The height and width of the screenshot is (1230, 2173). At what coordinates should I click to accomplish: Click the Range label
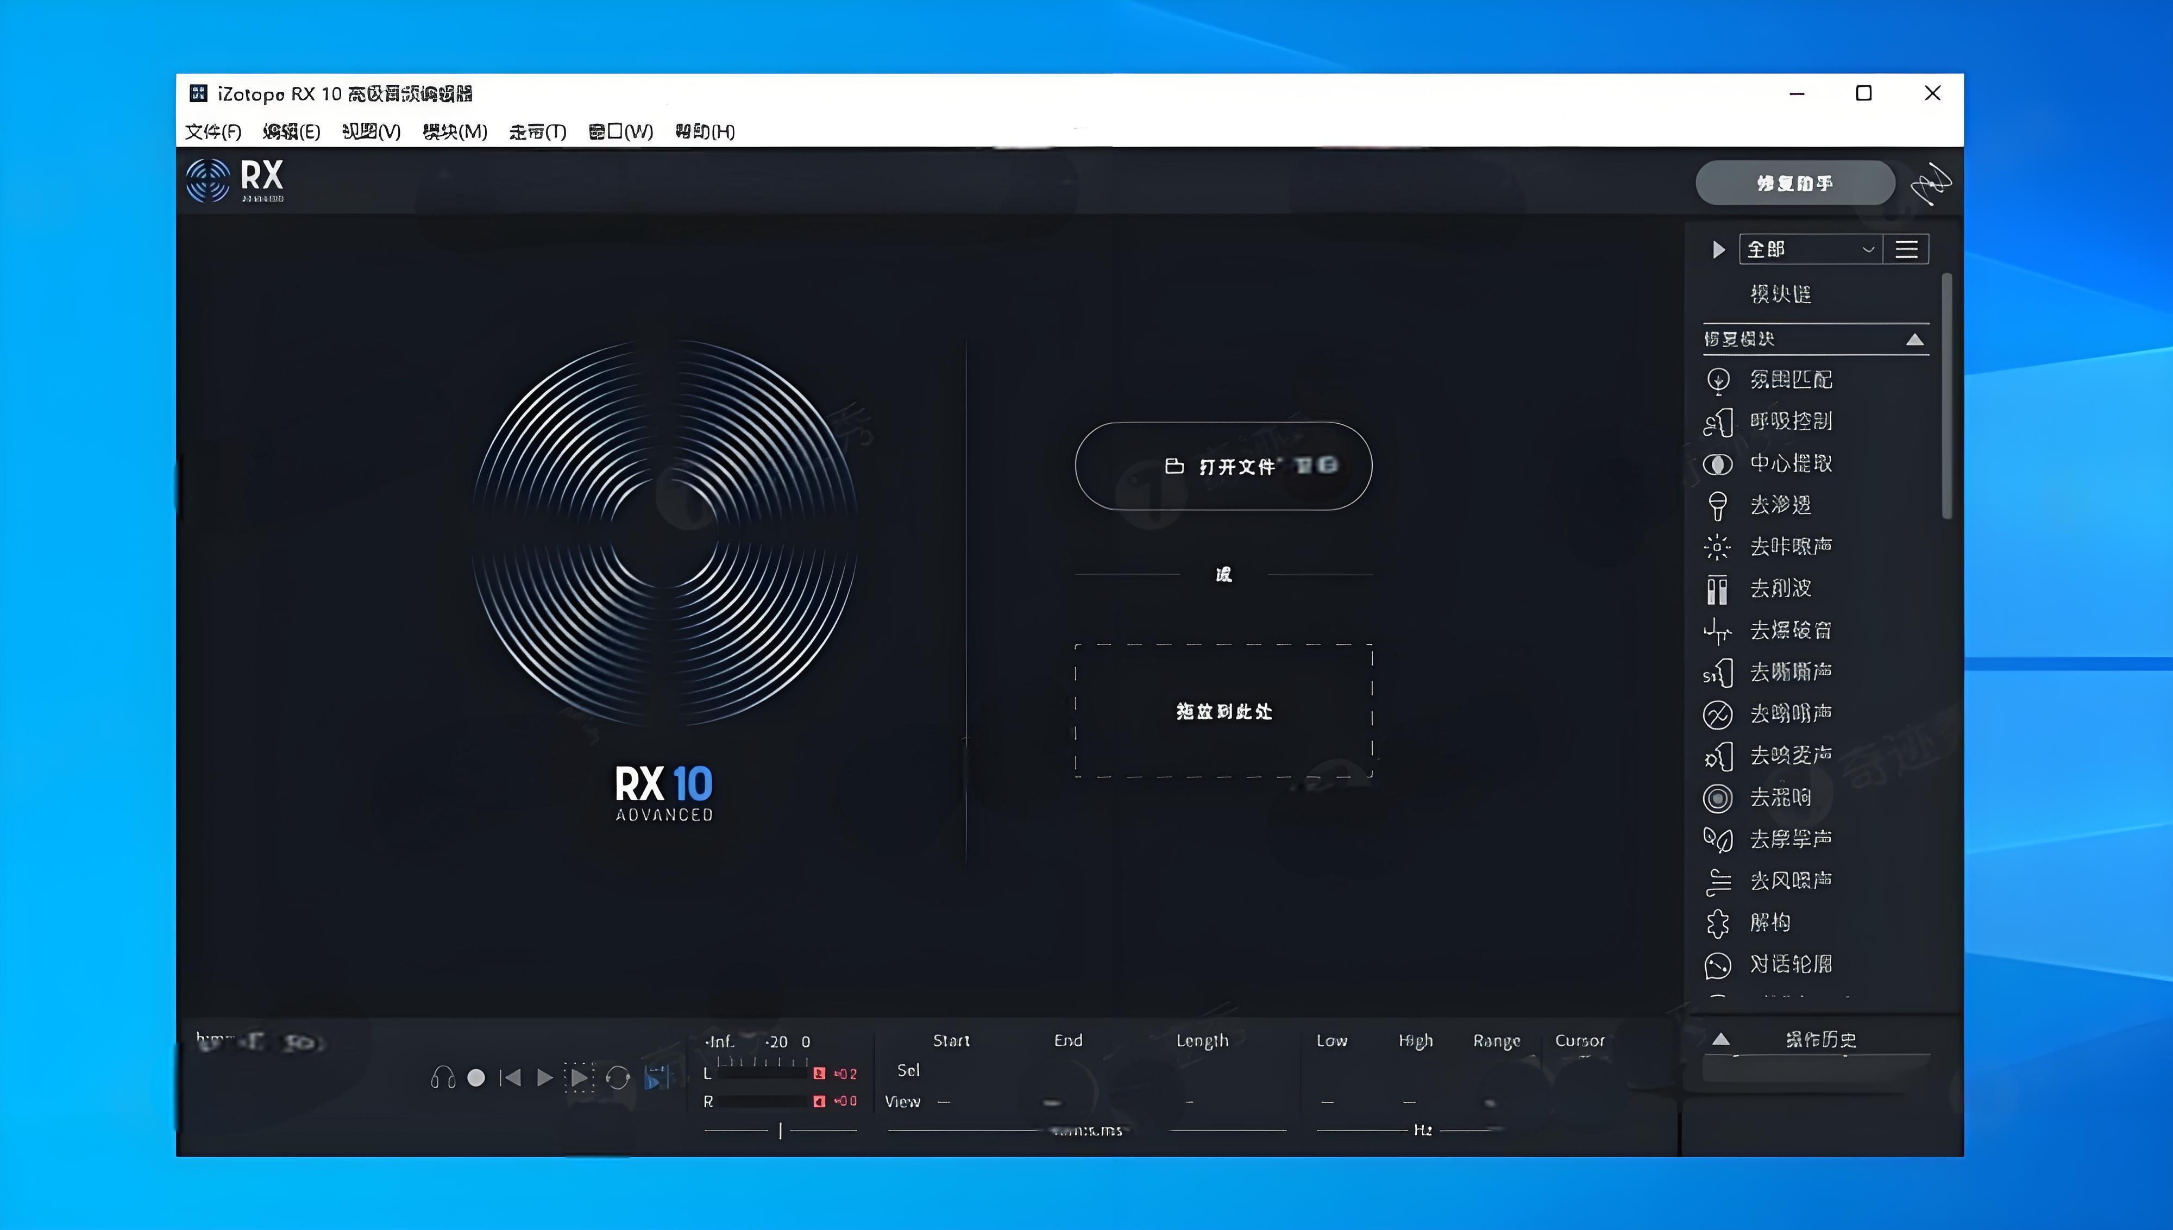coord(1497,1041)
